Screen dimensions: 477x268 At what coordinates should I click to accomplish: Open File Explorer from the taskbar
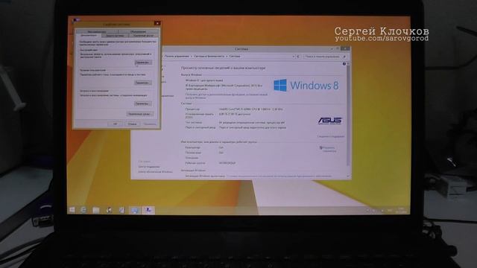(x=96, y=210)
